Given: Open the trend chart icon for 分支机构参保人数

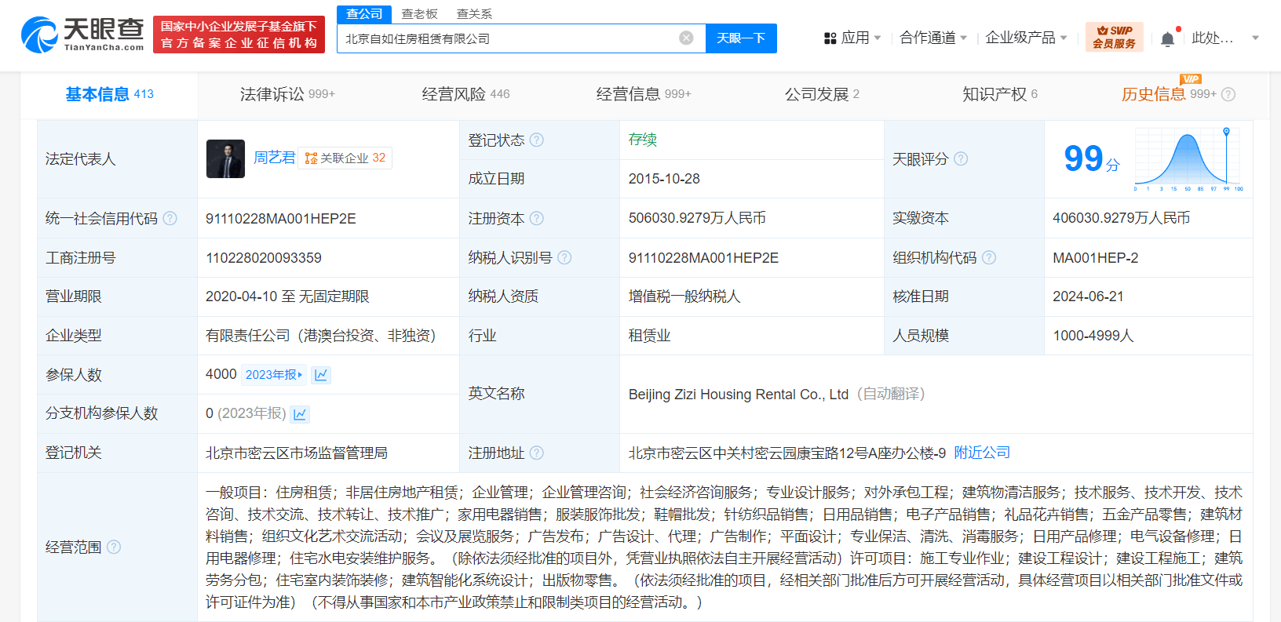Looking at the screenshot, I should 300,414.
